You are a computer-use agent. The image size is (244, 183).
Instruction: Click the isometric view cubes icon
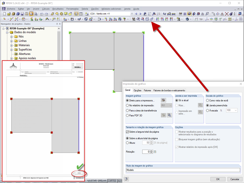(152, 19)
